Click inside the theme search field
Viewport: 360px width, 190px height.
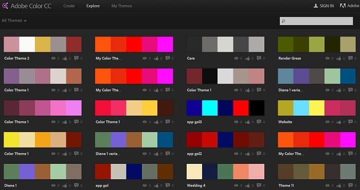pos(316,21)
